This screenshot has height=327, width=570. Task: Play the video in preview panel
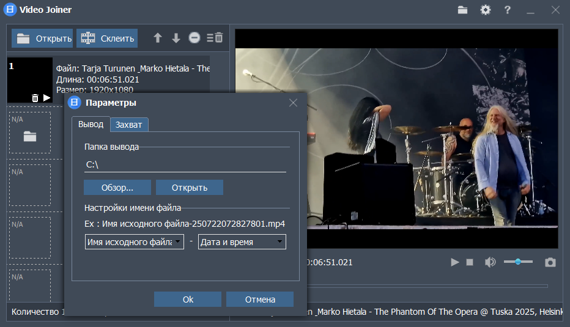455,262
